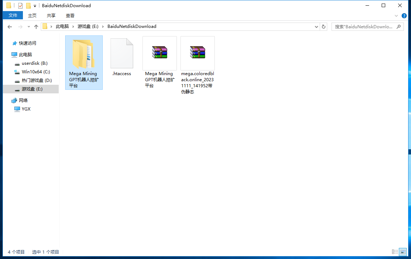
Task: Switch to the 主页 ribbon tab
Action: (32, 15)
